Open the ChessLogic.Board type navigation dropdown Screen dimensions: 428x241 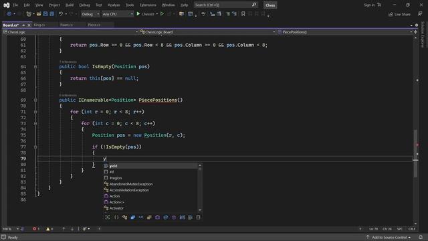(x=207, y=32)
